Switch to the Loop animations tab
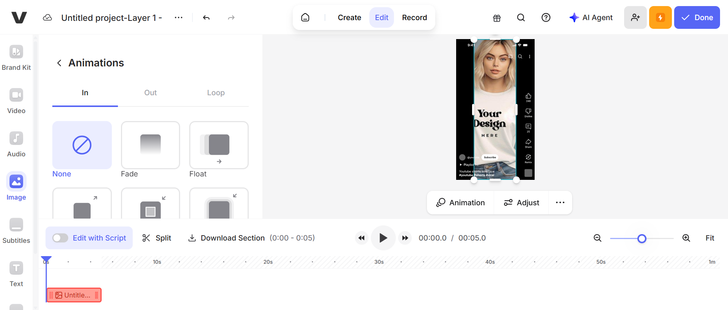This screenshot has width=728, height=310. (216, 93)
